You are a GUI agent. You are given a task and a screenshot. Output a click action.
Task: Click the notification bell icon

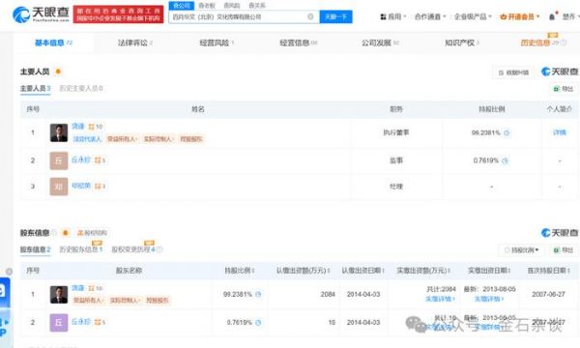[x=552, y=16]
